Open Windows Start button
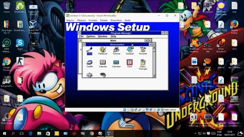Viewport: 244px width, 137px height. point(4,134)
